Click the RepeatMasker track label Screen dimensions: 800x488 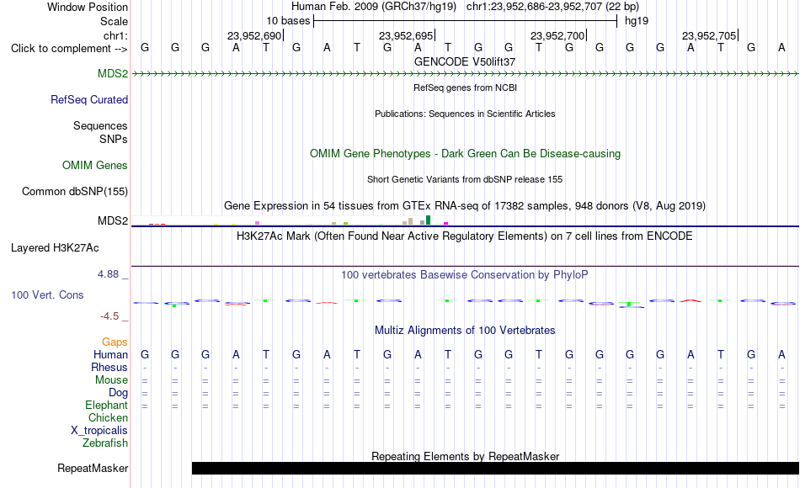93,468
